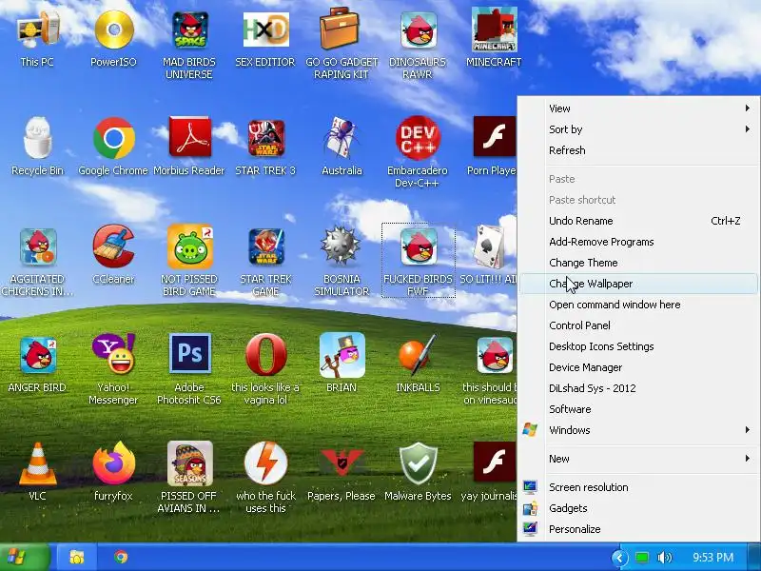
Task: Select the Yahoo! Messenger icon
Action: 113,354
